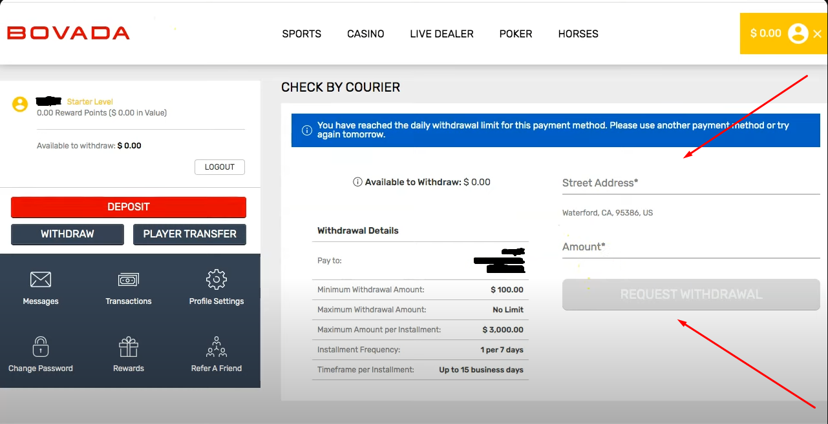Screen dimensions: 828x424
Task: Click the Refer A Friend icon
Action: point(216,347)
